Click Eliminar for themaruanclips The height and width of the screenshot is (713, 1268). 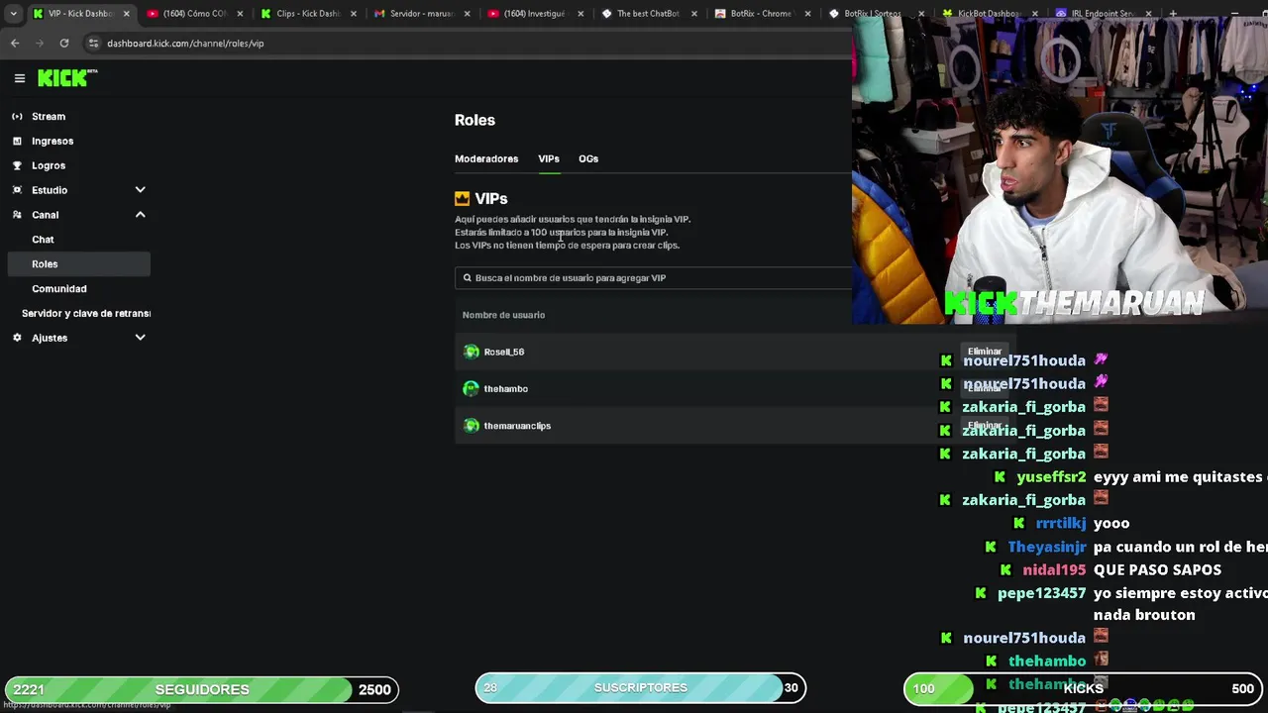[x=985, y=426]
